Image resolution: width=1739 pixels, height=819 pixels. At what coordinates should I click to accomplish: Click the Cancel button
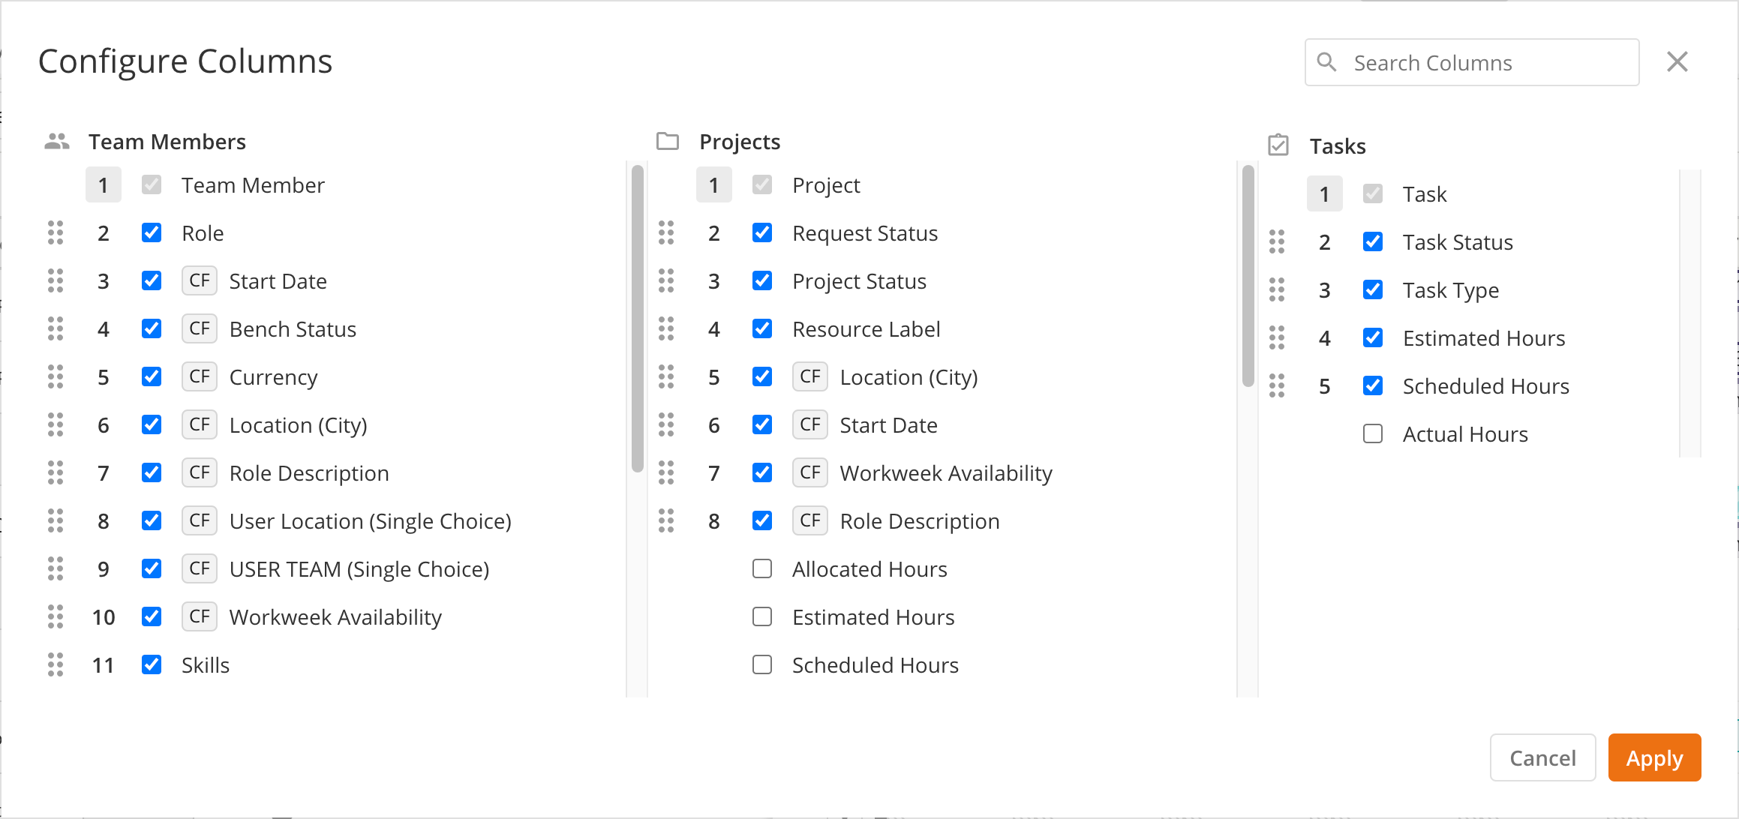tap(1542, 757)
